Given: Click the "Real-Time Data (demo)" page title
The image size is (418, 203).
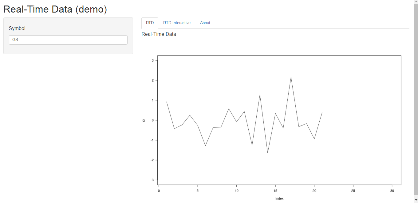Looking at the screenshot, I should point(55,9).
